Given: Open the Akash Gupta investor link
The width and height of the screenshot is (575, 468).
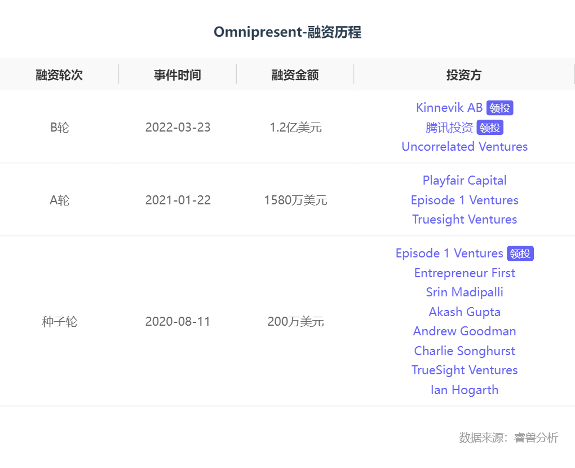Looking at the screenshot, I should point(465,312).
